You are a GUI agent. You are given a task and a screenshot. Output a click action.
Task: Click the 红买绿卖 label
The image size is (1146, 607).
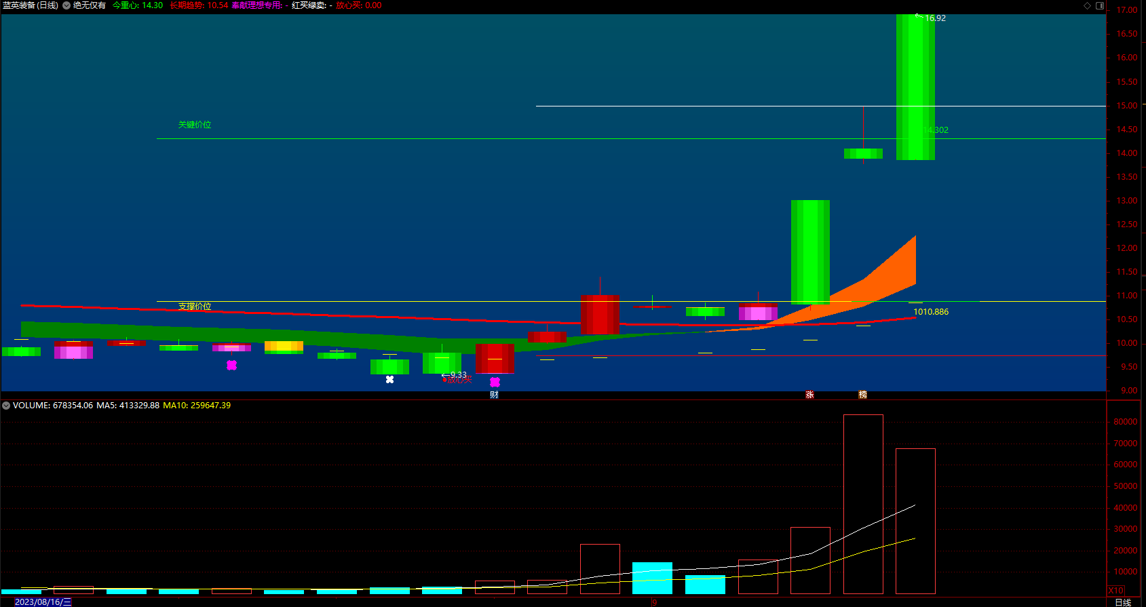click(309, 5)
